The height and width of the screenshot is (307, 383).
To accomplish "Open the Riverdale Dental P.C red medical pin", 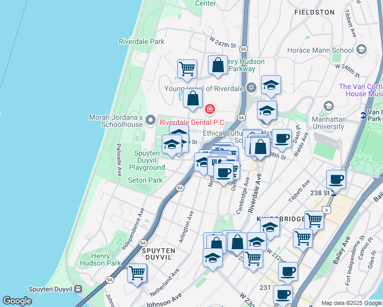I will tap(210, 109).
